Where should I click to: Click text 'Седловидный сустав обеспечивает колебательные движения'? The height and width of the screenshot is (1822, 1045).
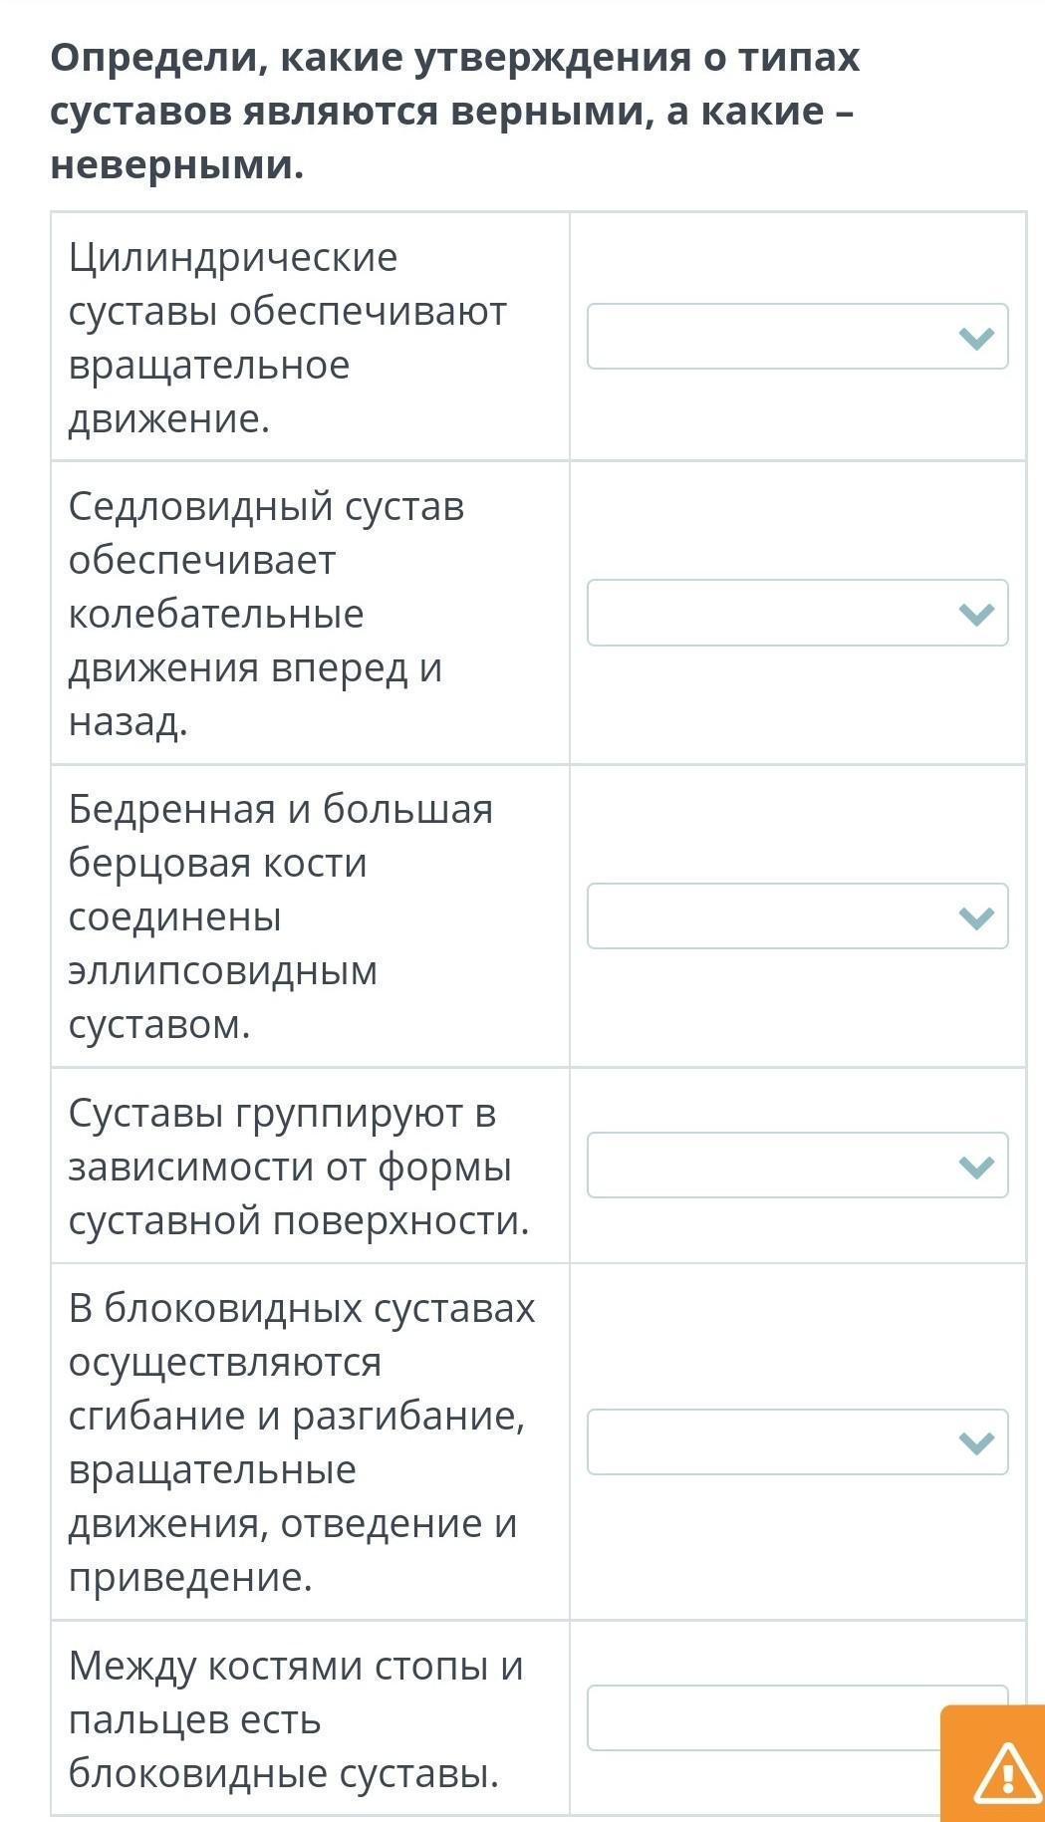pos(267,587)
